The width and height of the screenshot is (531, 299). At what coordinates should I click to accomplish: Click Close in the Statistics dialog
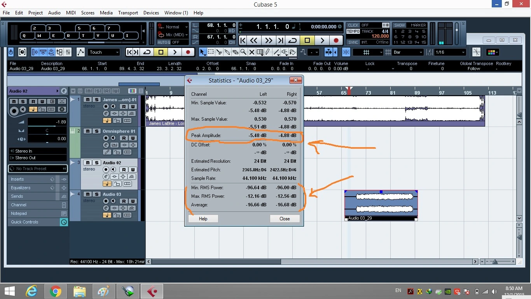(x=285, y=218)
